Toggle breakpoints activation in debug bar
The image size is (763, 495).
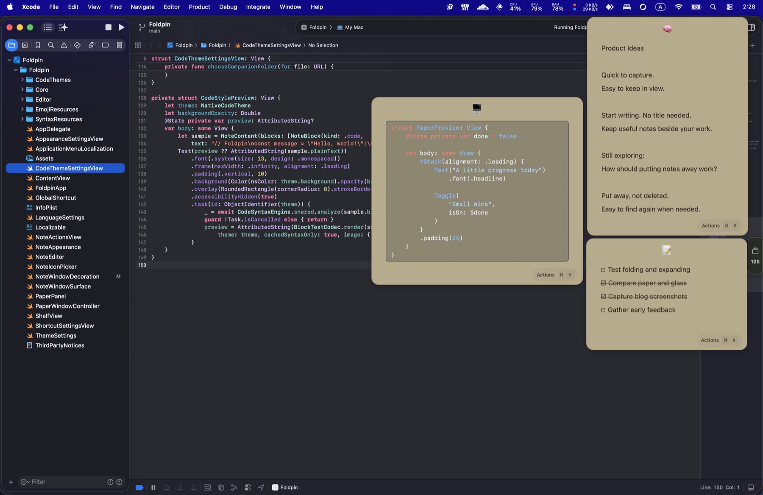tap(139, 487)
